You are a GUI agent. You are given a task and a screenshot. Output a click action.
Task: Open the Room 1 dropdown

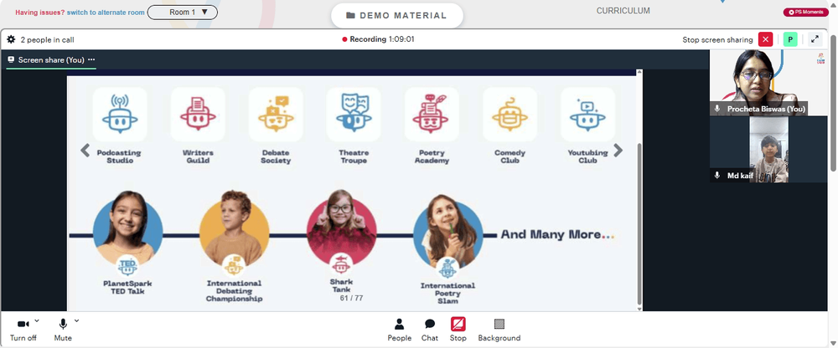pos(182,12)
